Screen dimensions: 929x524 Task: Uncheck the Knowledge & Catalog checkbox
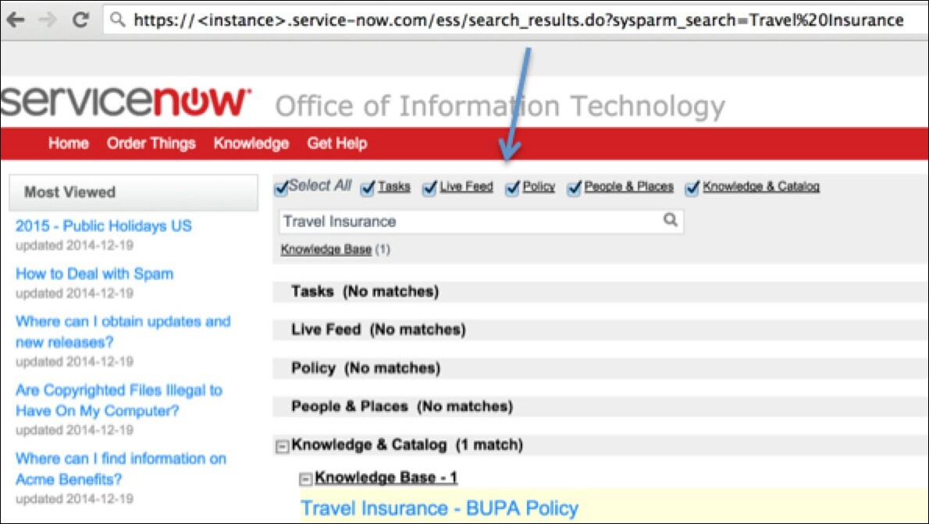tap(692, 188)
